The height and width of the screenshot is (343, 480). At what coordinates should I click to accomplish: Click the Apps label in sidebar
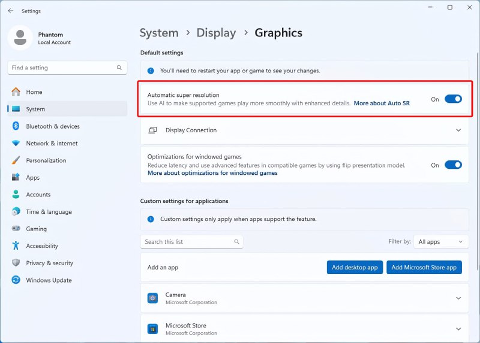coord(33,177)
